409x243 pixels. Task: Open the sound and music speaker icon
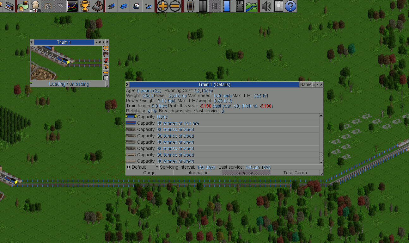click(x=266, y=6)
